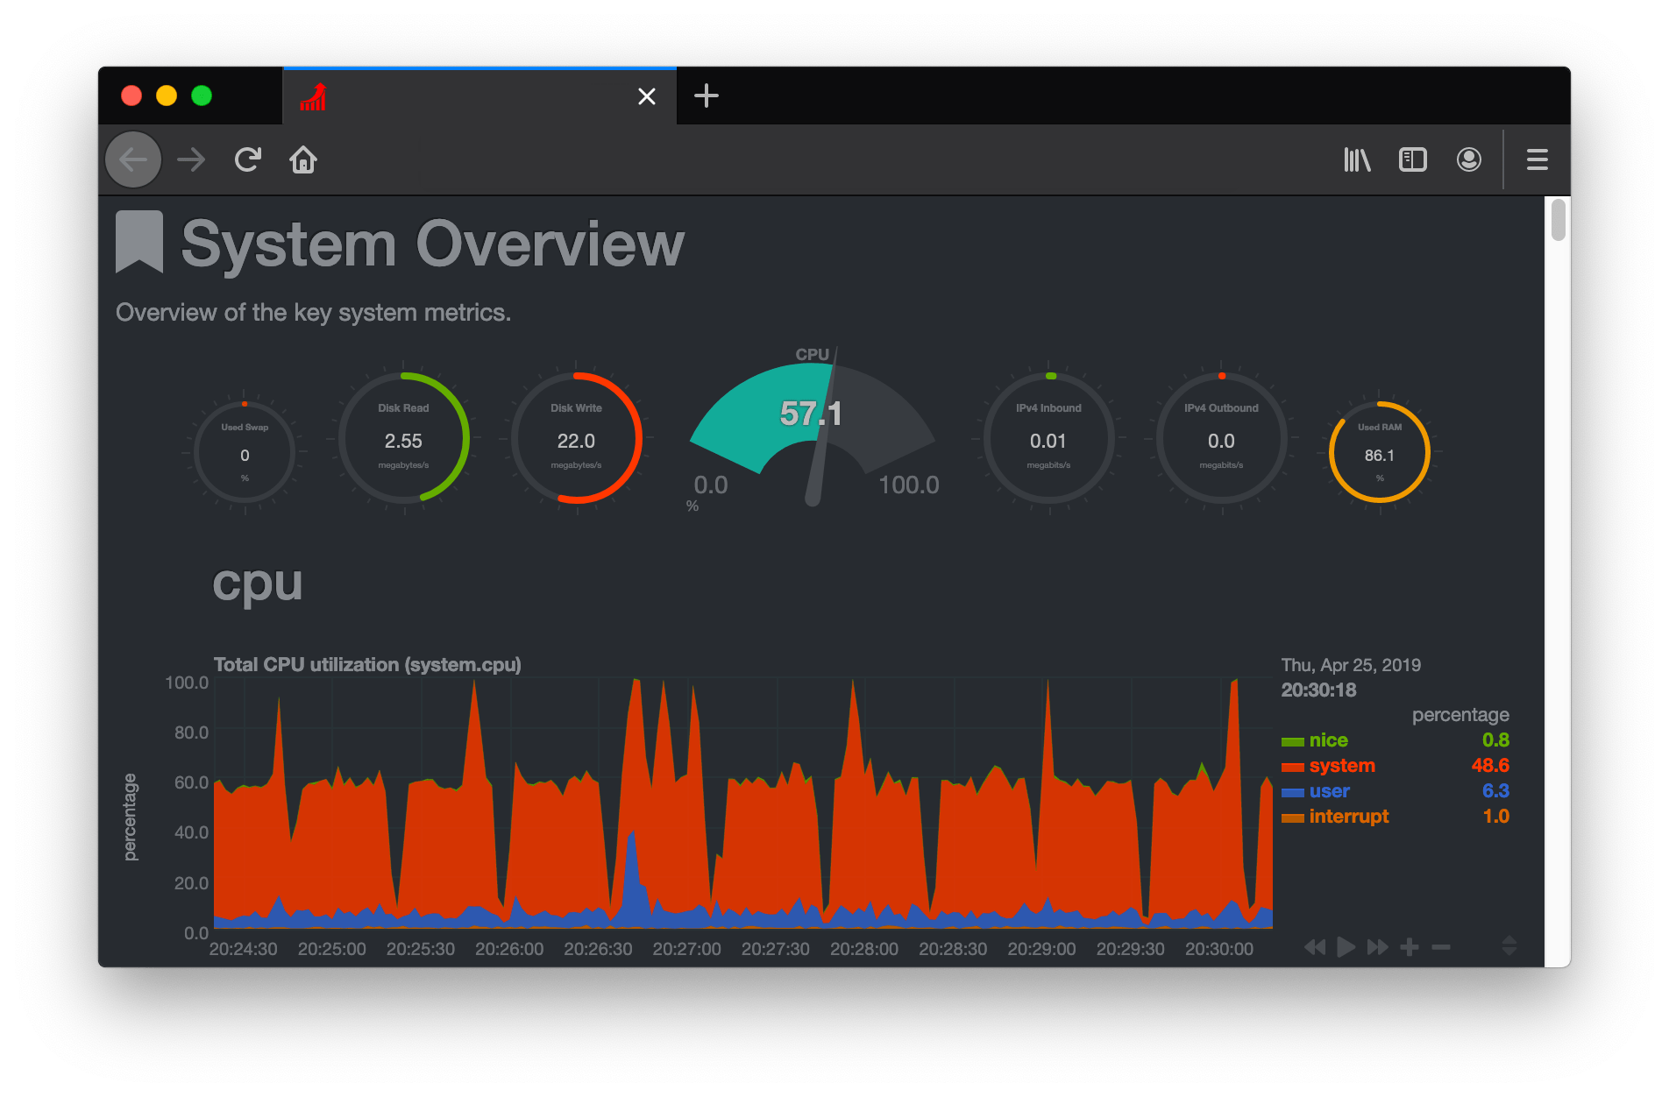Viewport: 1669px width, 1097px height.
Task: Toggle the sidebar view icon
Action: tap(1413, 159)
